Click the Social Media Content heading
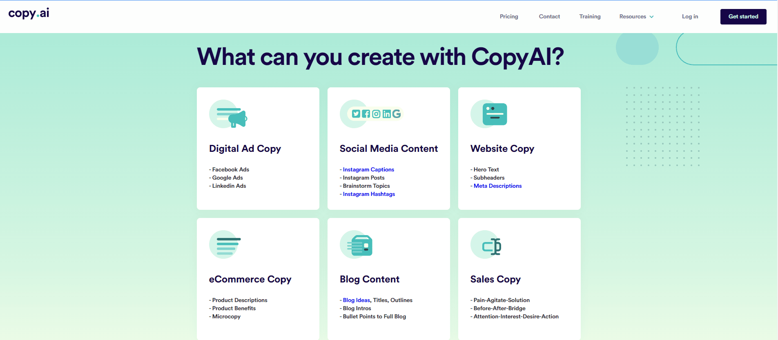778x340 pixels. point(389,149)
